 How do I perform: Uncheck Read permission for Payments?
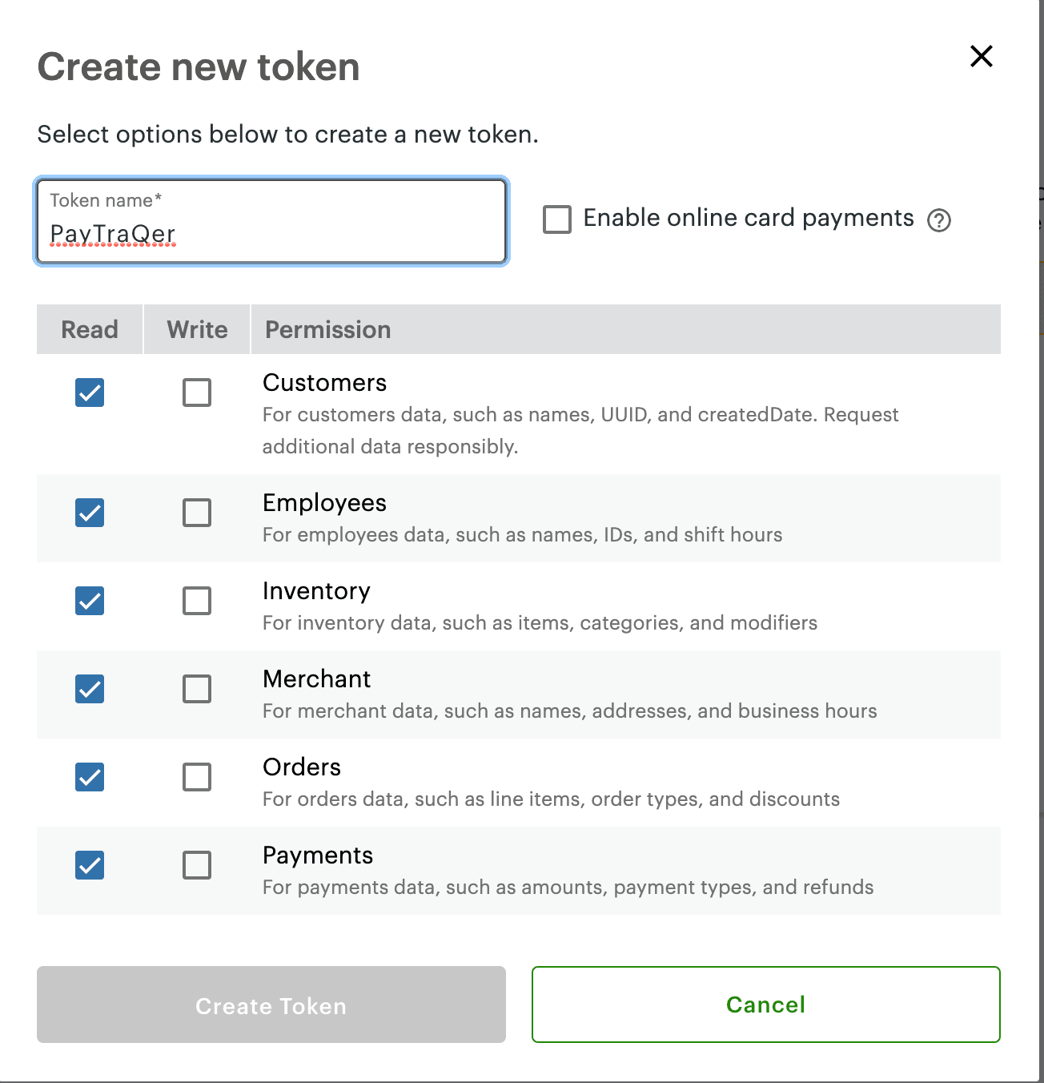coord(89,865)
